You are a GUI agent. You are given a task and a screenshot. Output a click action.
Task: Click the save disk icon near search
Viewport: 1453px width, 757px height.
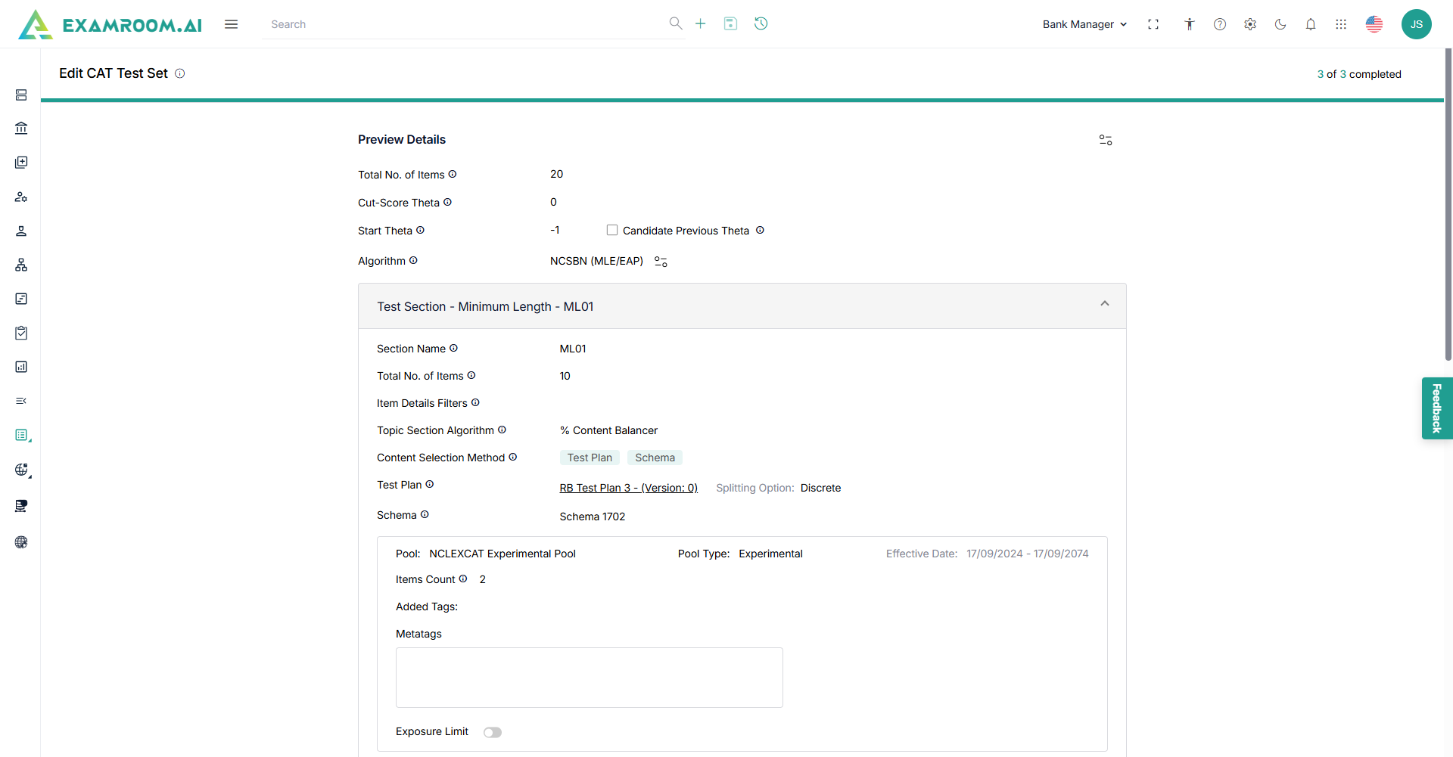[x=730, y=23]
